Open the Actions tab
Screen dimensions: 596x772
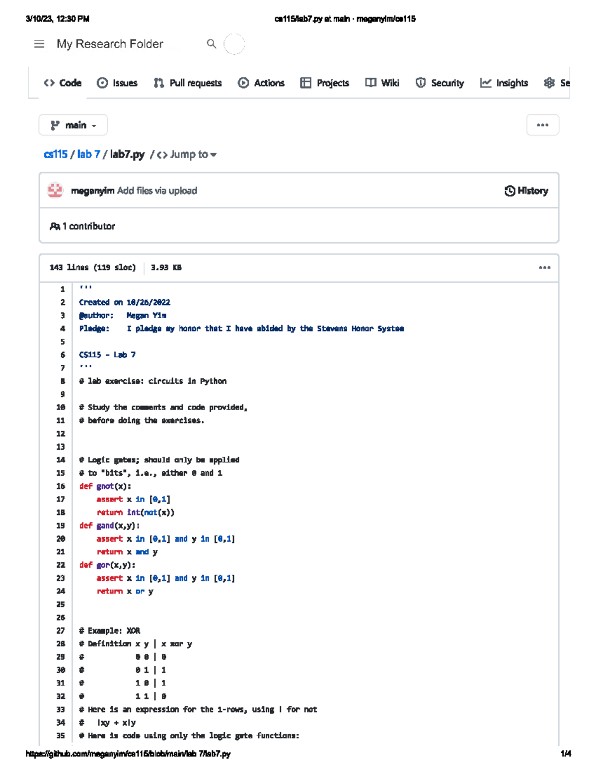pyautogui.click(x=261, y=83)
